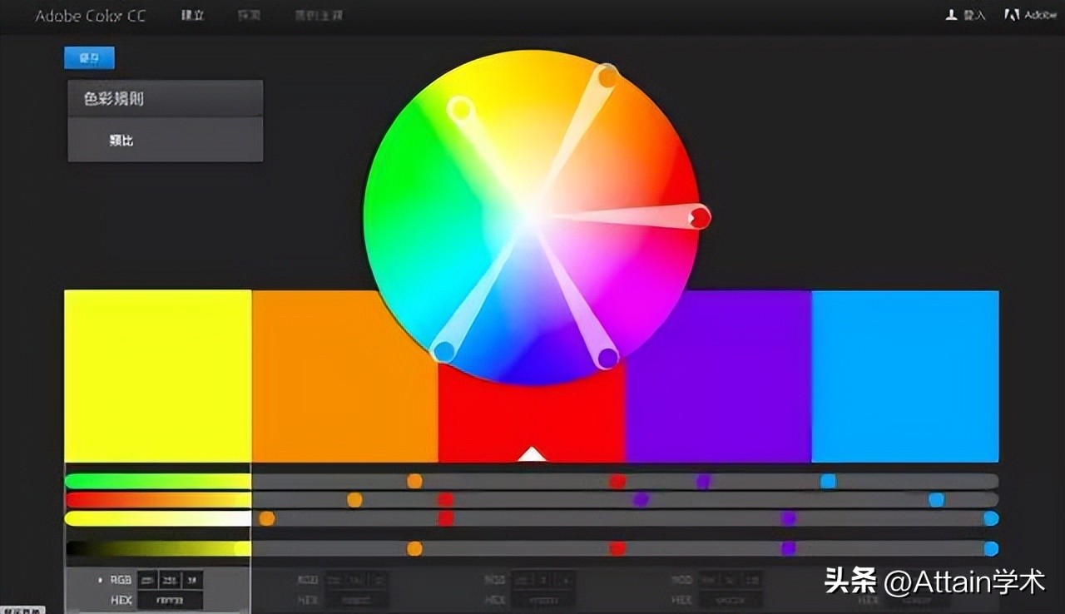The width and height of the screenshot is (1065, 614).
Task: Select the orange color swatch
Action: (344, 376)
